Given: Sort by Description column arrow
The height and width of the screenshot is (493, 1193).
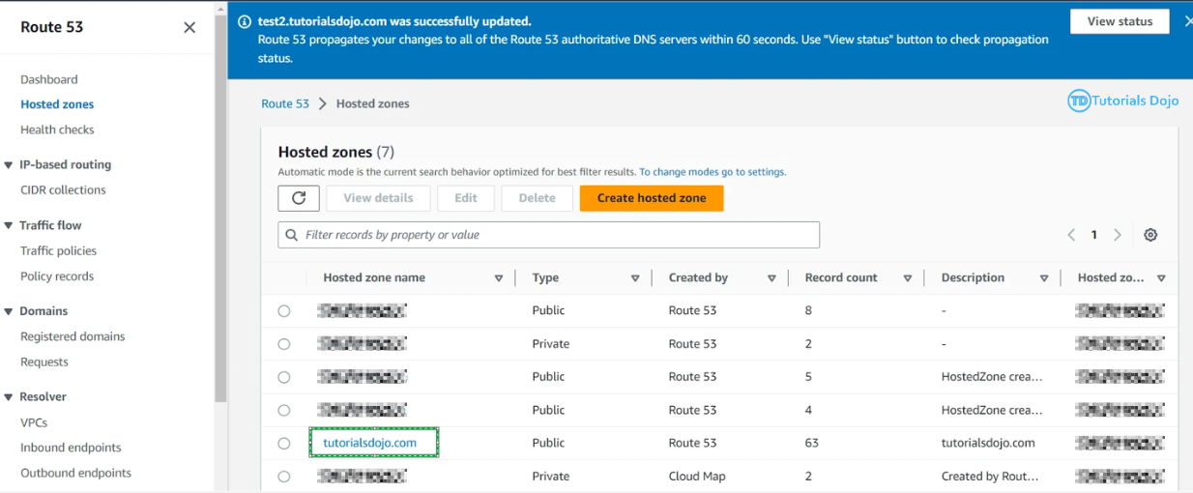Looking at the screenshot, I should click(x=1044, y=278).
